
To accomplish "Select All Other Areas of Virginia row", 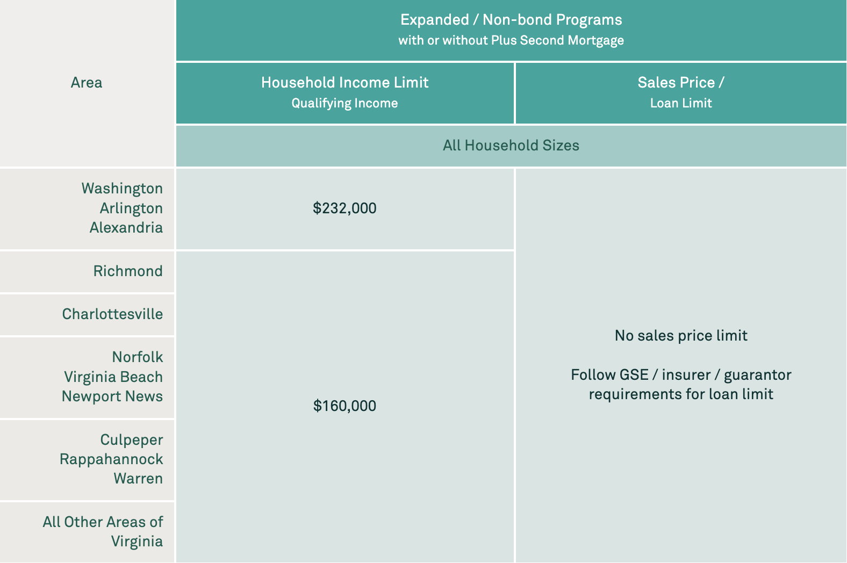I will (87, 532).
